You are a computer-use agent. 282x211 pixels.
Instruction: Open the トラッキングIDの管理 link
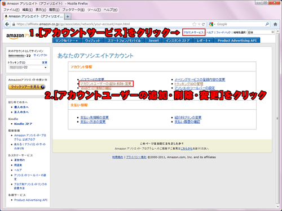(x=189, y=84)
